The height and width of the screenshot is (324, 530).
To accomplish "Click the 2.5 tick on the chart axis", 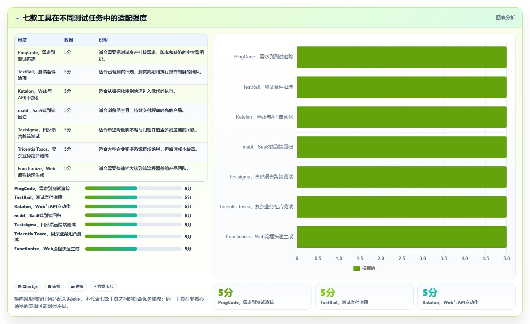I will pos(402,258).
